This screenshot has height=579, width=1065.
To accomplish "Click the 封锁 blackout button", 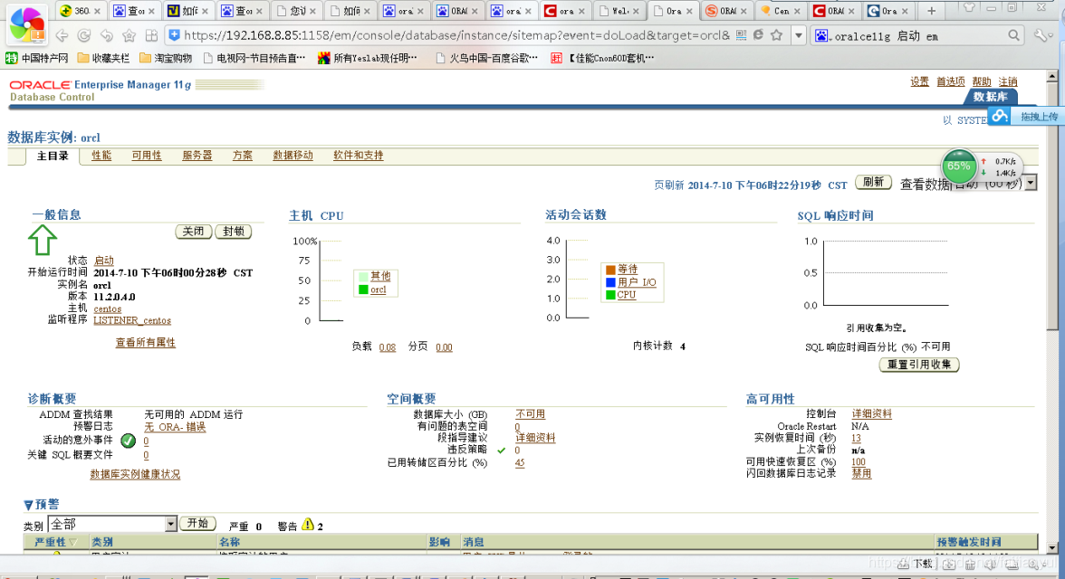I will (234, 232).
